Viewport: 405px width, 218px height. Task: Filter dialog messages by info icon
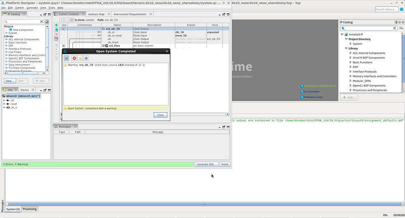(86, 58)
